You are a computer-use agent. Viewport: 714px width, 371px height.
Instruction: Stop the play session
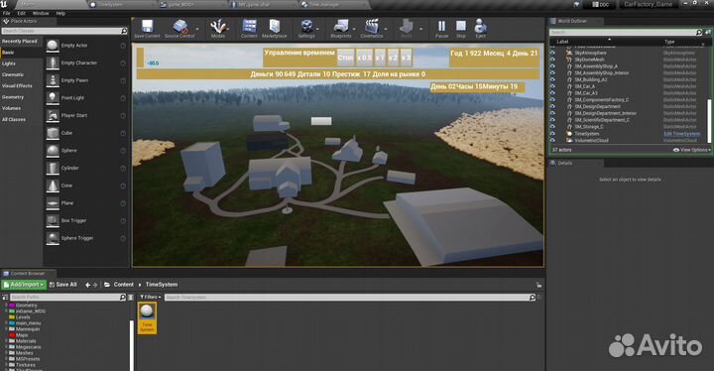click(461, 29)
